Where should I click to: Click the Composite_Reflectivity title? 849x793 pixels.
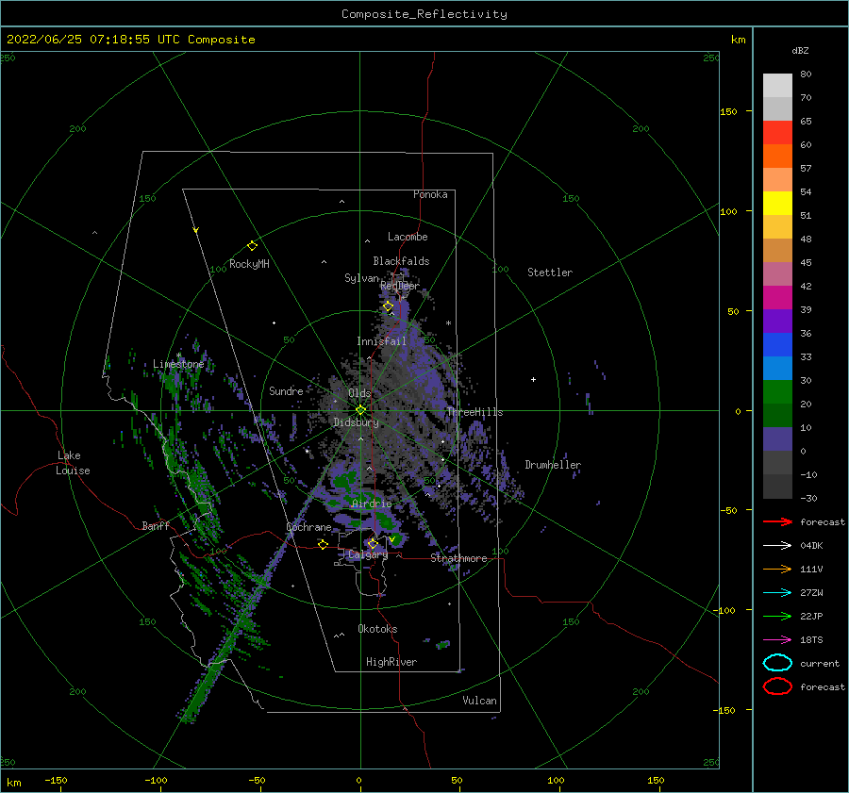point(424,14)
